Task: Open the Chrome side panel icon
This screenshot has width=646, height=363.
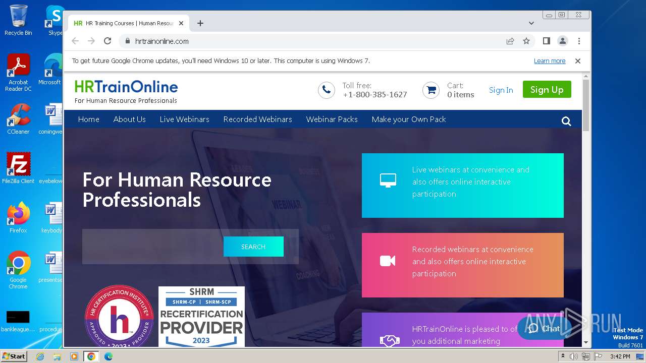Action: tap(547, 41)
